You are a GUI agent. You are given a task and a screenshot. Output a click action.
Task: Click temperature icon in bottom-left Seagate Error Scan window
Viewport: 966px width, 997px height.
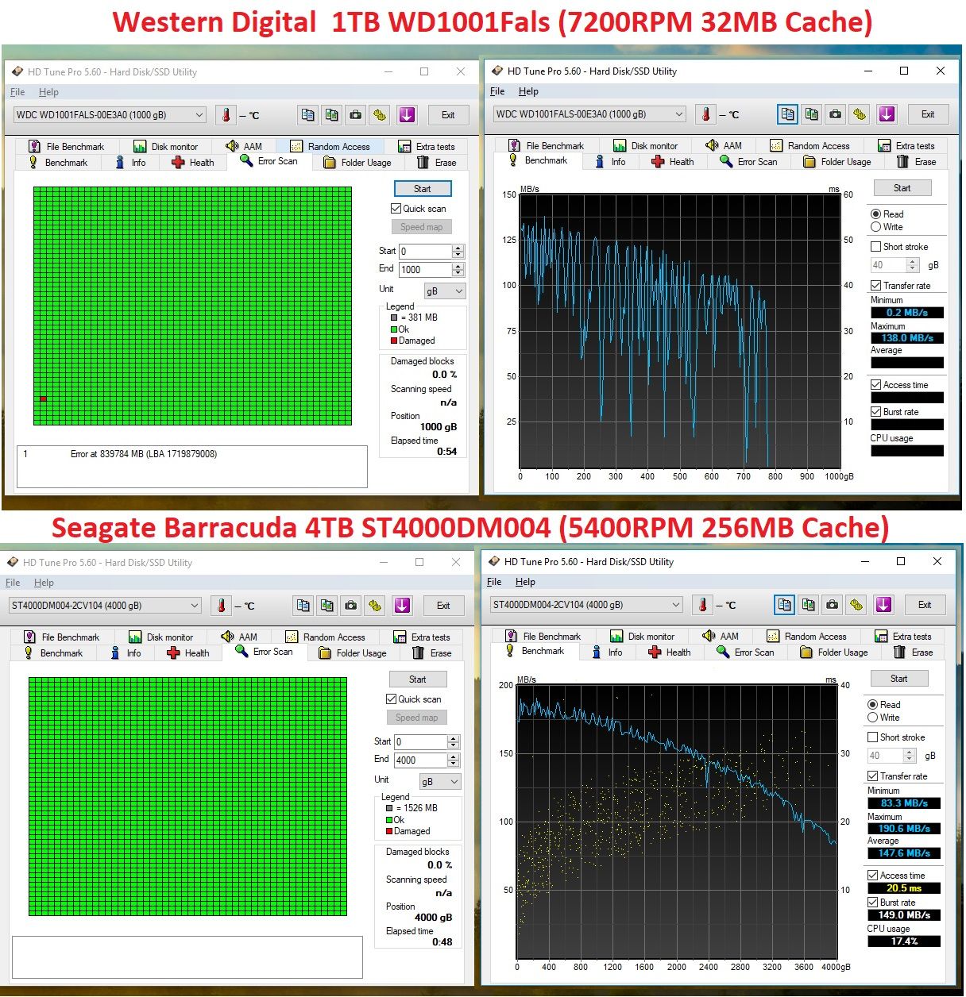point(222,606)
